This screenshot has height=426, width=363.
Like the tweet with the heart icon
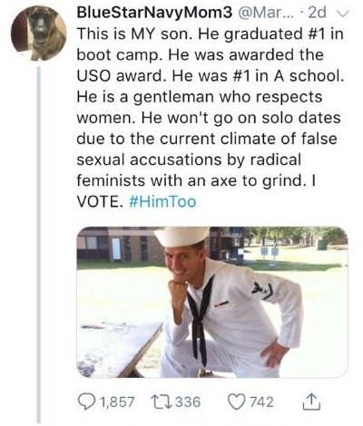pos(238,402)
